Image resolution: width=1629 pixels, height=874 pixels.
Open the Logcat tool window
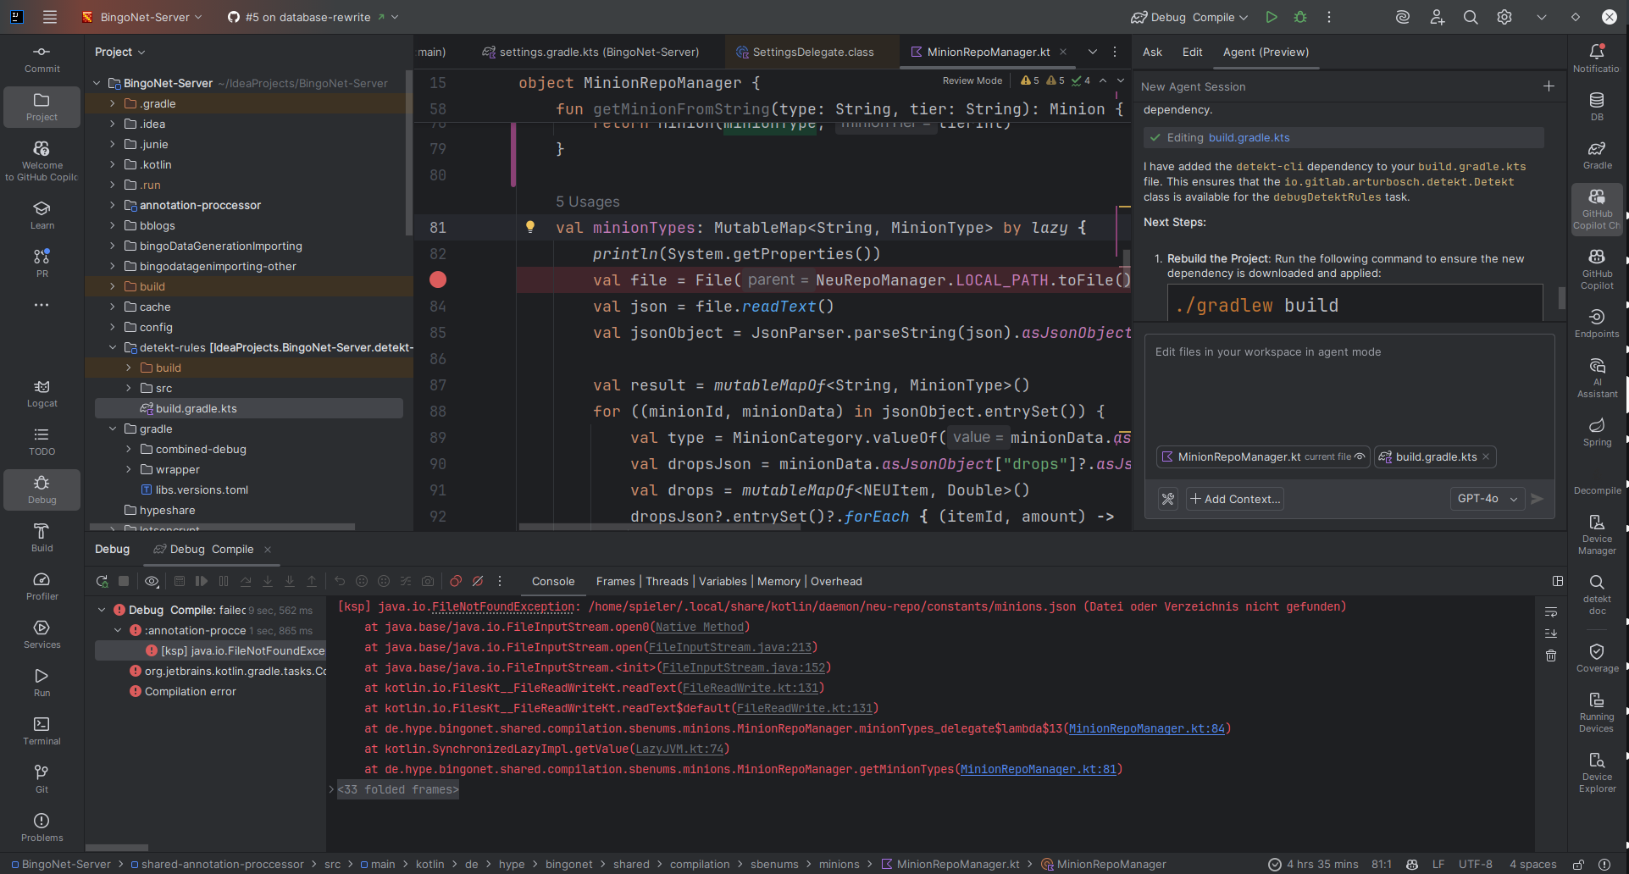42,394
